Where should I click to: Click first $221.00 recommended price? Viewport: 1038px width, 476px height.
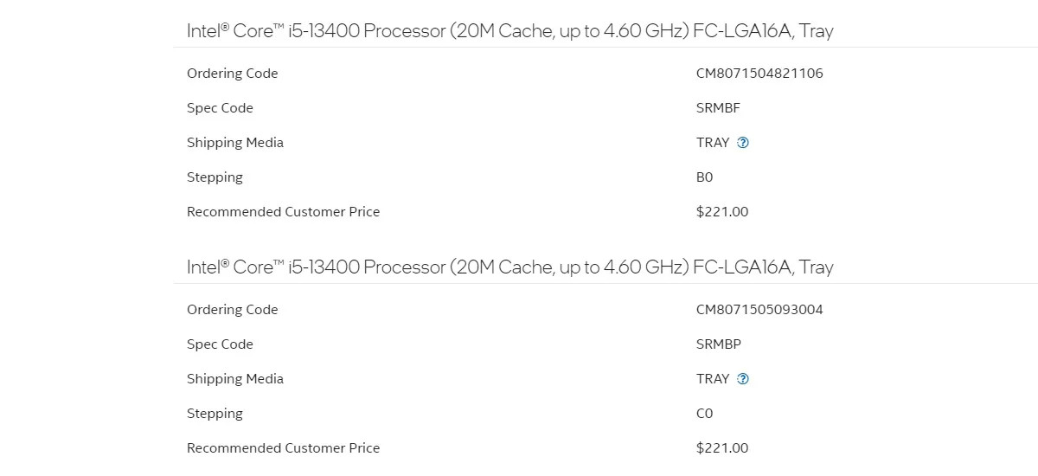pyautogui.click(x=722, y=212)
